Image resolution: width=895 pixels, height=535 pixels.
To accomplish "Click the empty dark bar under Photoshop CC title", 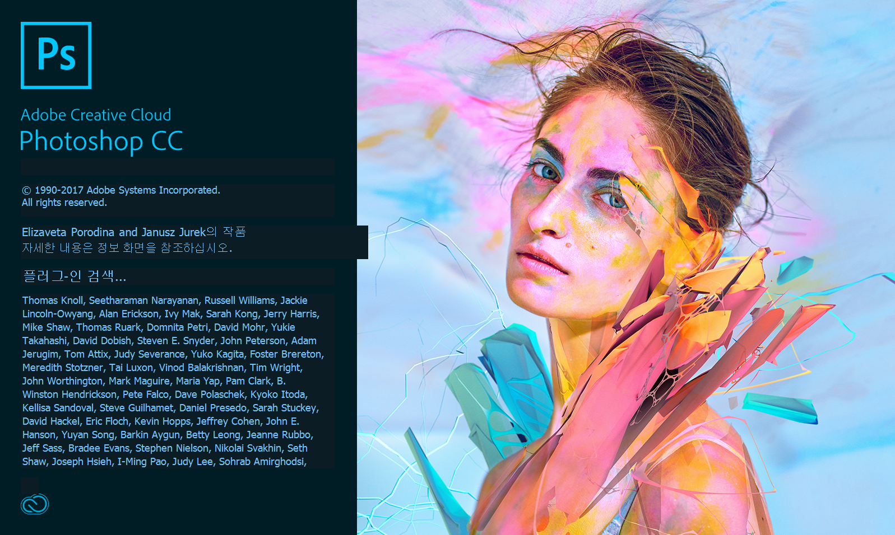I will [x=178, y=167].
